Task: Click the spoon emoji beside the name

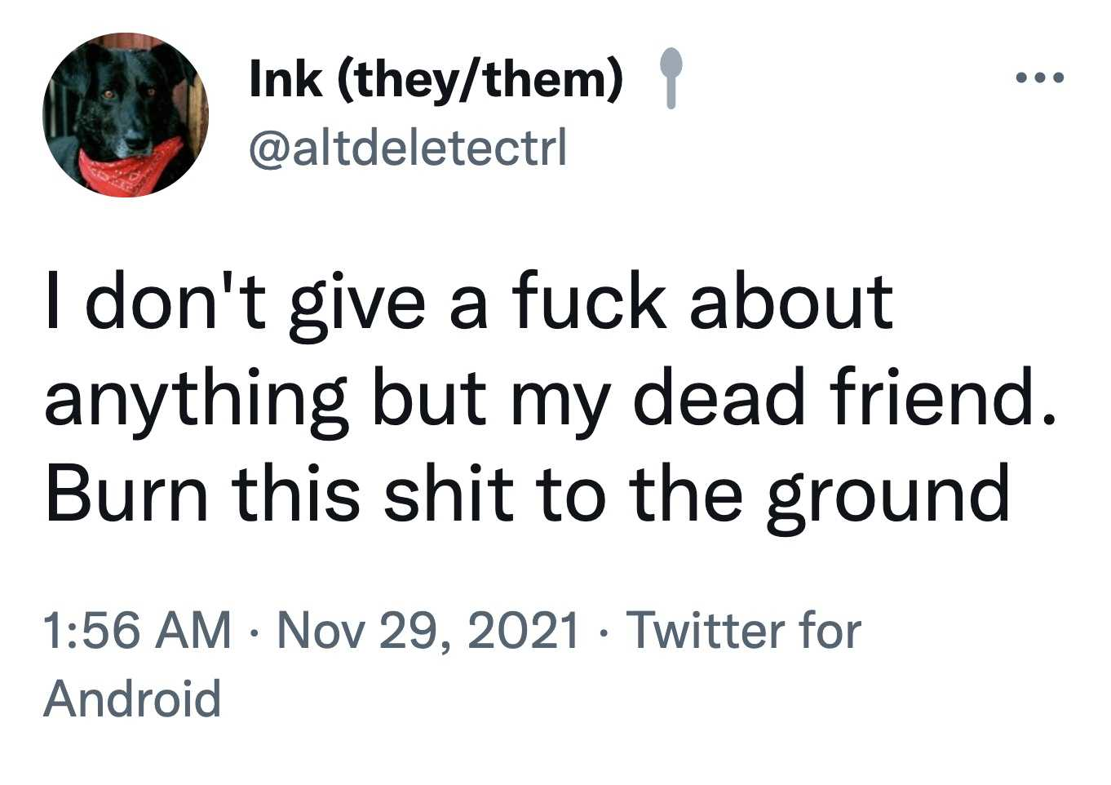Action: pyautogui.click(x=670, y=77)
